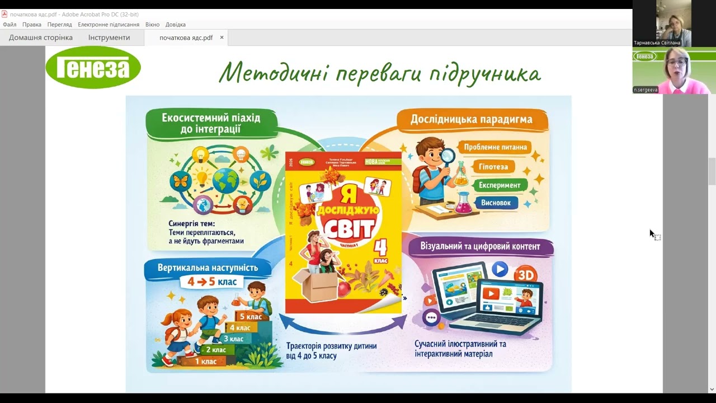Click the Acrobat PDF icon in title bar
Image resolution: width=716 pixels, height=403 pixels.
[x=4, y=14]
